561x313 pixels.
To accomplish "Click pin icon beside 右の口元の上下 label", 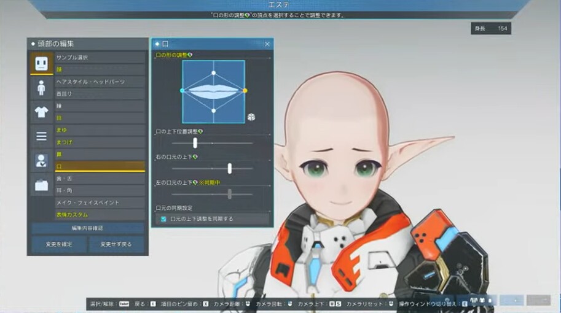I will 195,157.
